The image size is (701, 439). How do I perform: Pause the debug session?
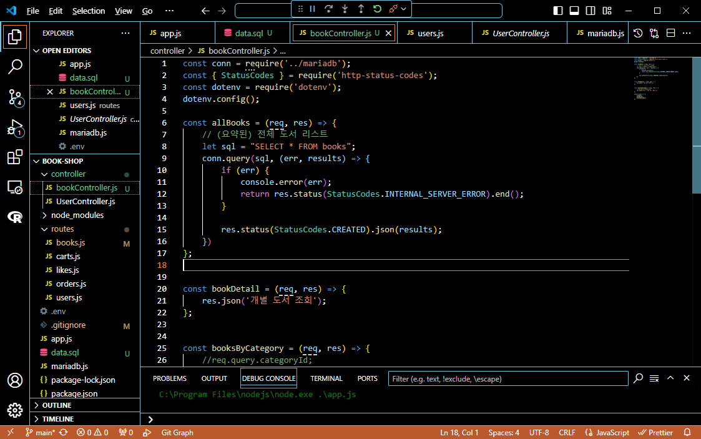pyautogui.click(x=313, y=9)
